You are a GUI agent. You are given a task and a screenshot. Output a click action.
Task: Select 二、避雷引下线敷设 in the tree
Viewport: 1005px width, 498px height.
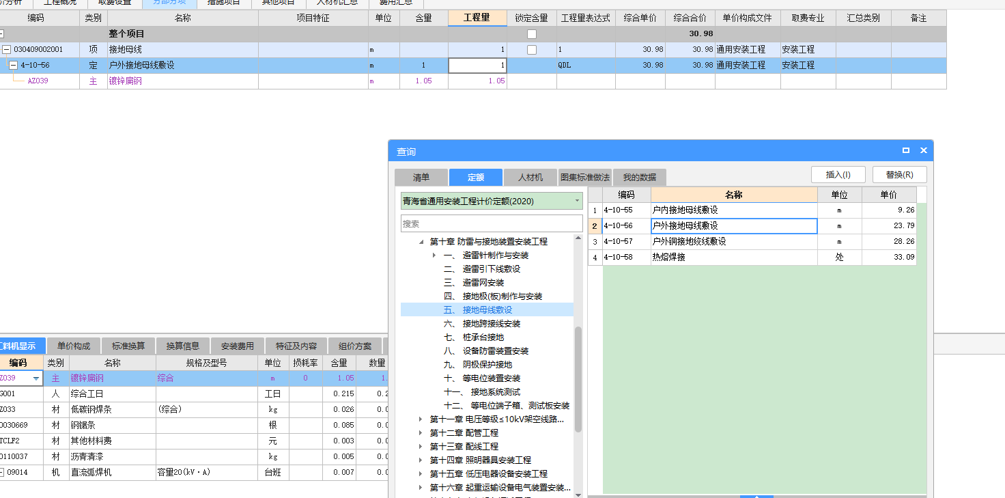click(x=481, y=269)
